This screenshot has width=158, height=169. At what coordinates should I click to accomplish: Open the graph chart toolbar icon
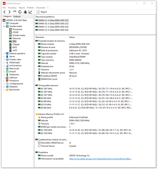(30, 12)
